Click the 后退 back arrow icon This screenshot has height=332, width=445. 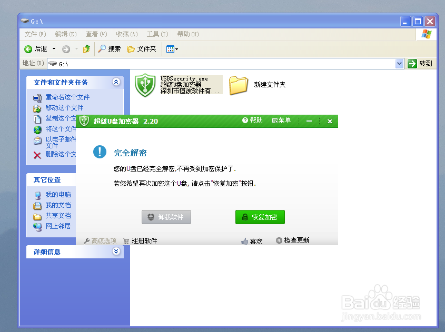(x=29, y=48)
